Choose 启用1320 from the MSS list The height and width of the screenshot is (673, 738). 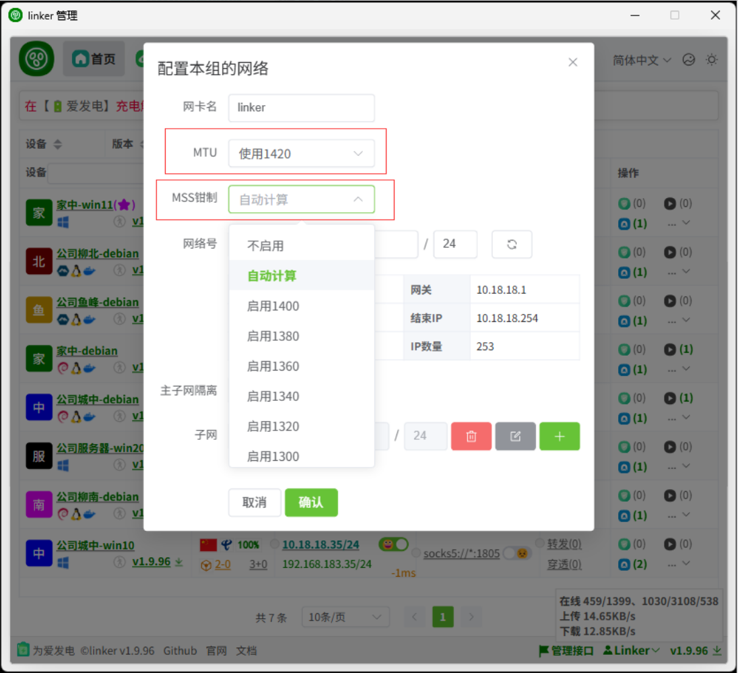(x=301, y=426)
